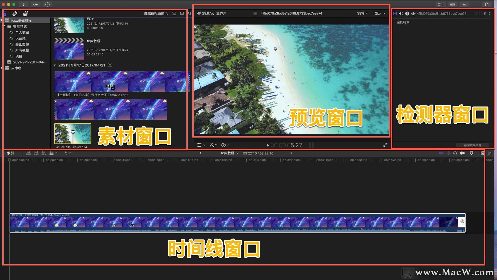Image resolution: width=497 pixels, height=280 pixels.
Task: Click the 空间符合 inspector section
Action: [403, 22]
